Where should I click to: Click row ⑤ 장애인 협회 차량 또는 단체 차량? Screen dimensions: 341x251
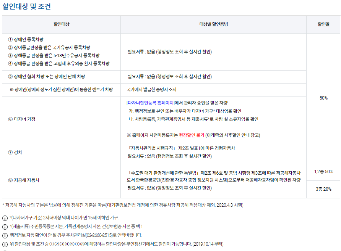[x=47, y=77]
